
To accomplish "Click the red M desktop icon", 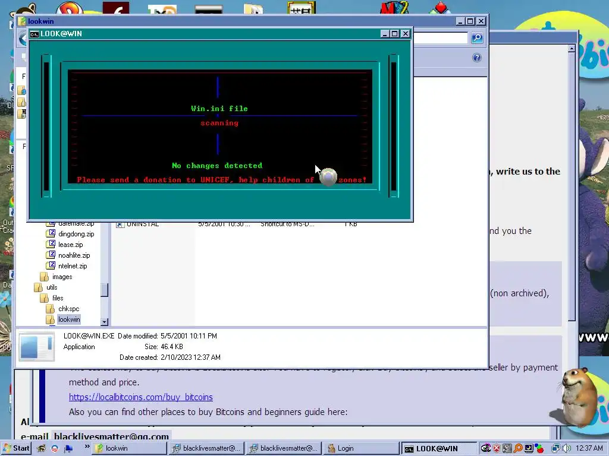I will tap(393, 8).
